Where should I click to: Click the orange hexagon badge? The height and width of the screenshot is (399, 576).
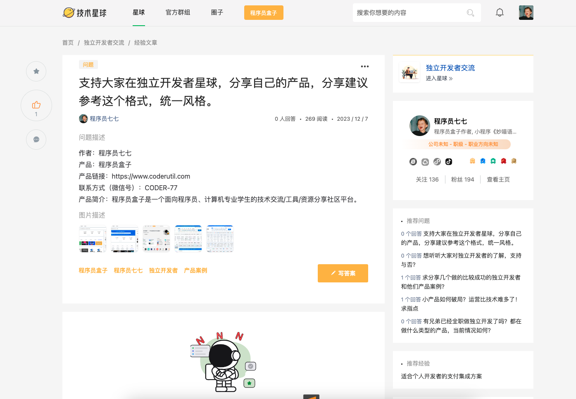pyautogui.click(x=472, y=161)
